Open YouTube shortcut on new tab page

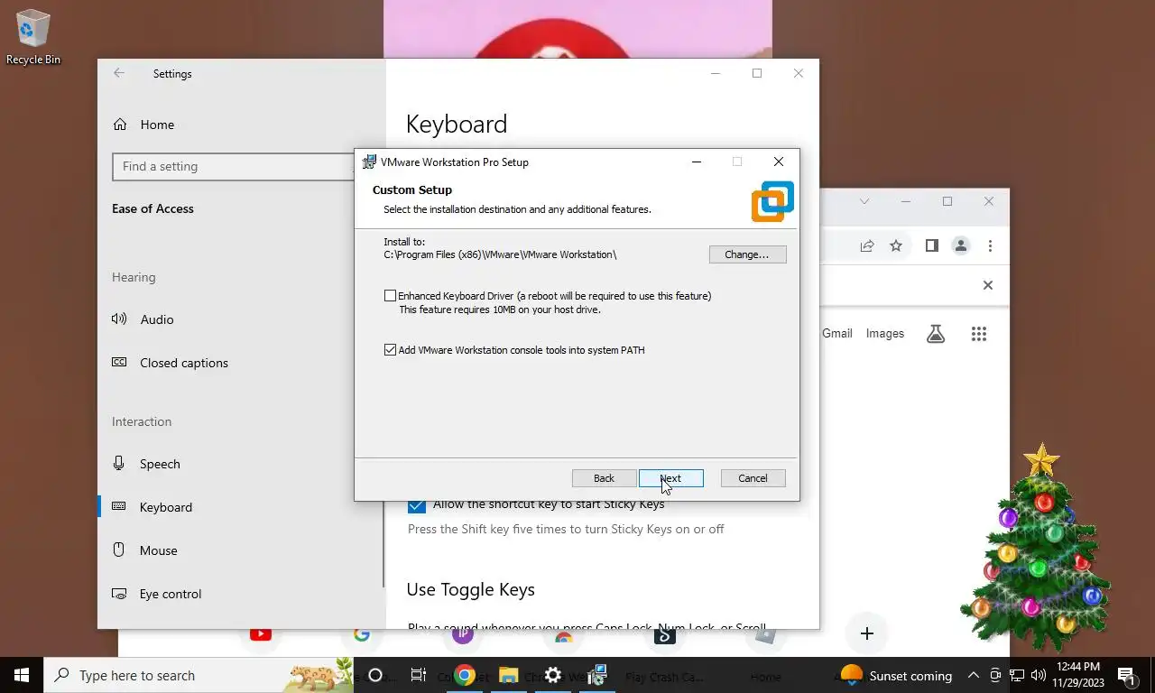click(261, 634)
